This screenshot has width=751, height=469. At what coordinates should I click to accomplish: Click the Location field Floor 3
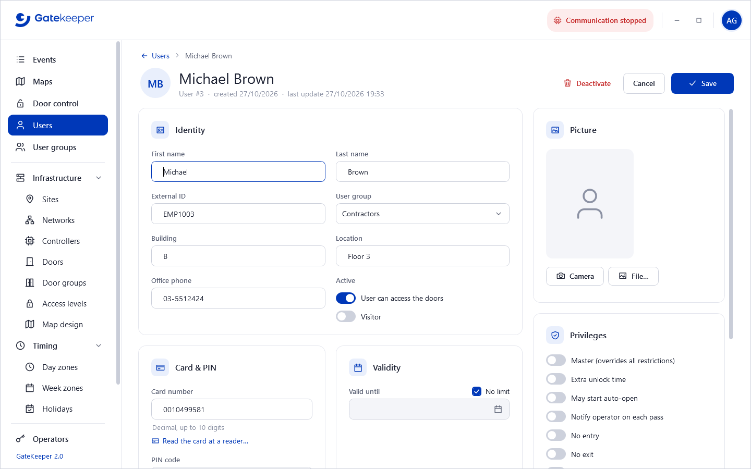[x=422, y=256]
